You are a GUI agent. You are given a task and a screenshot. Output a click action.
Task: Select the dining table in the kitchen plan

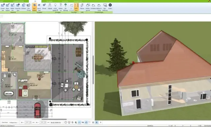tap(38, 58)
